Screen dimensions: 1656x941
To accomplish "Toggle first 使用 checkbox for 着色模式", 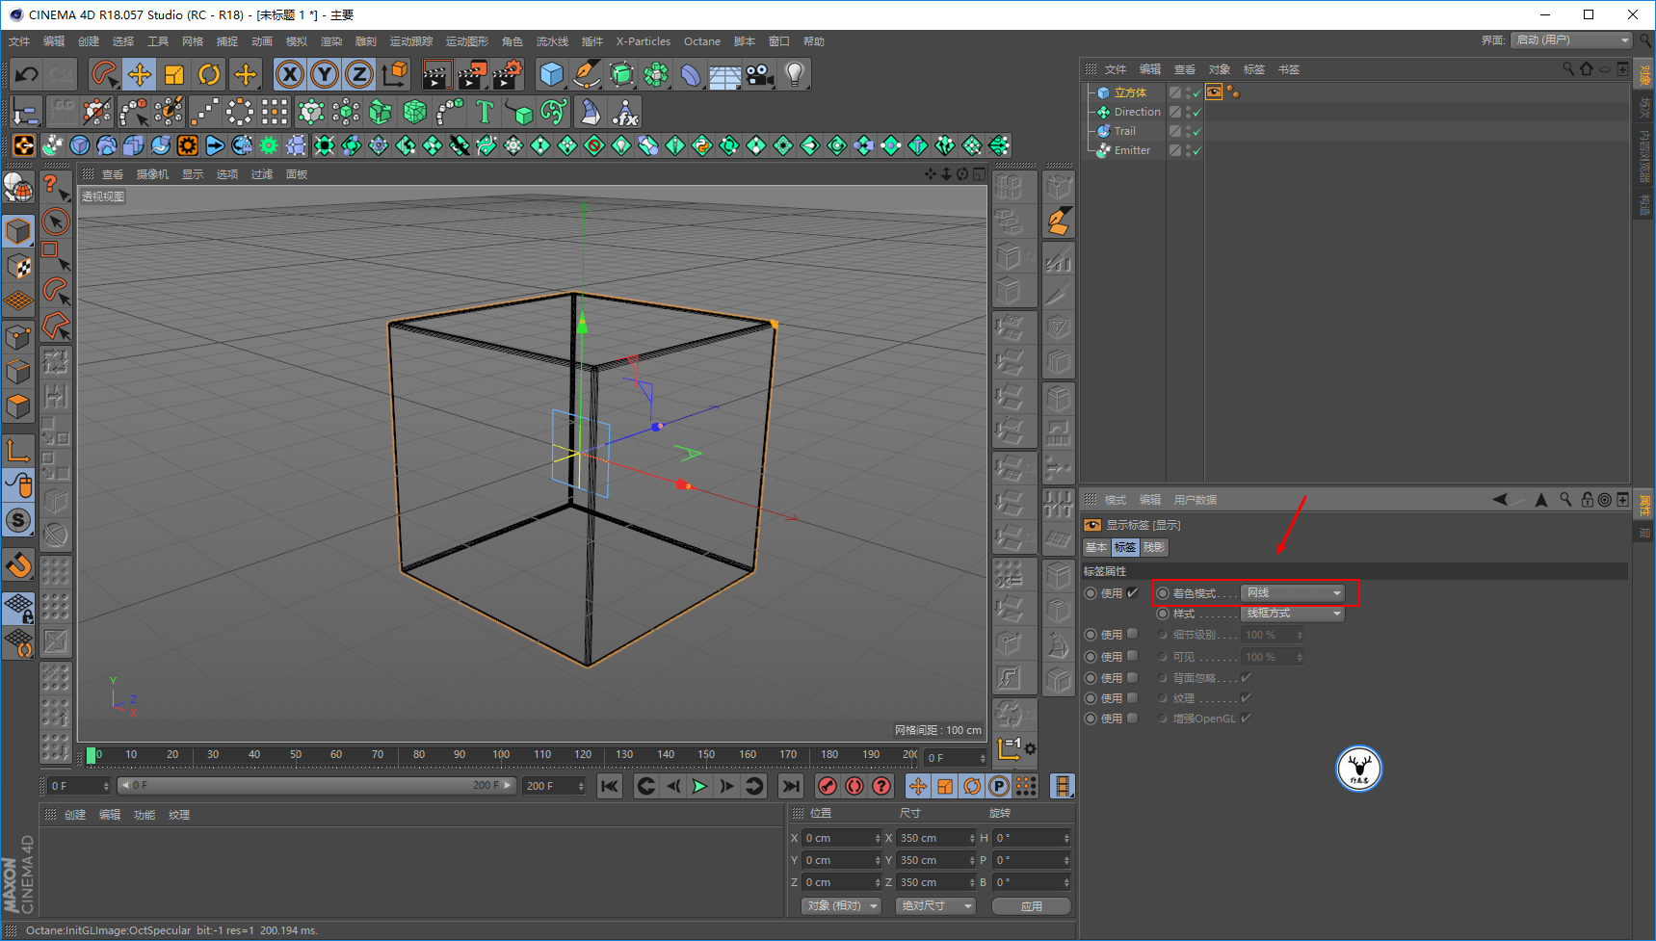I will 1133,593.
